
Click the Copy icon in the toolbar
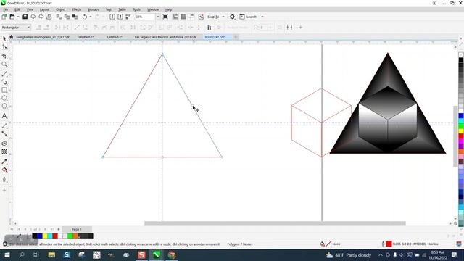[x=67, y=17]
